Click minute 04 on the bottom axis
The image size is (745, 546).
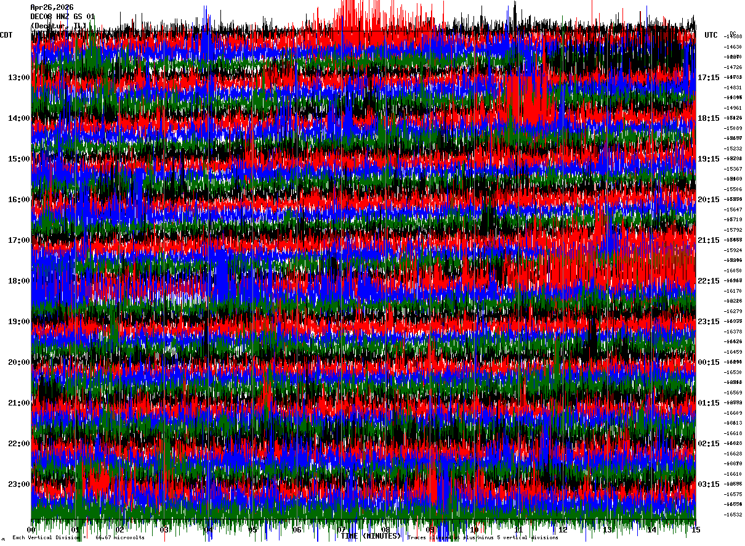[209, 530]
